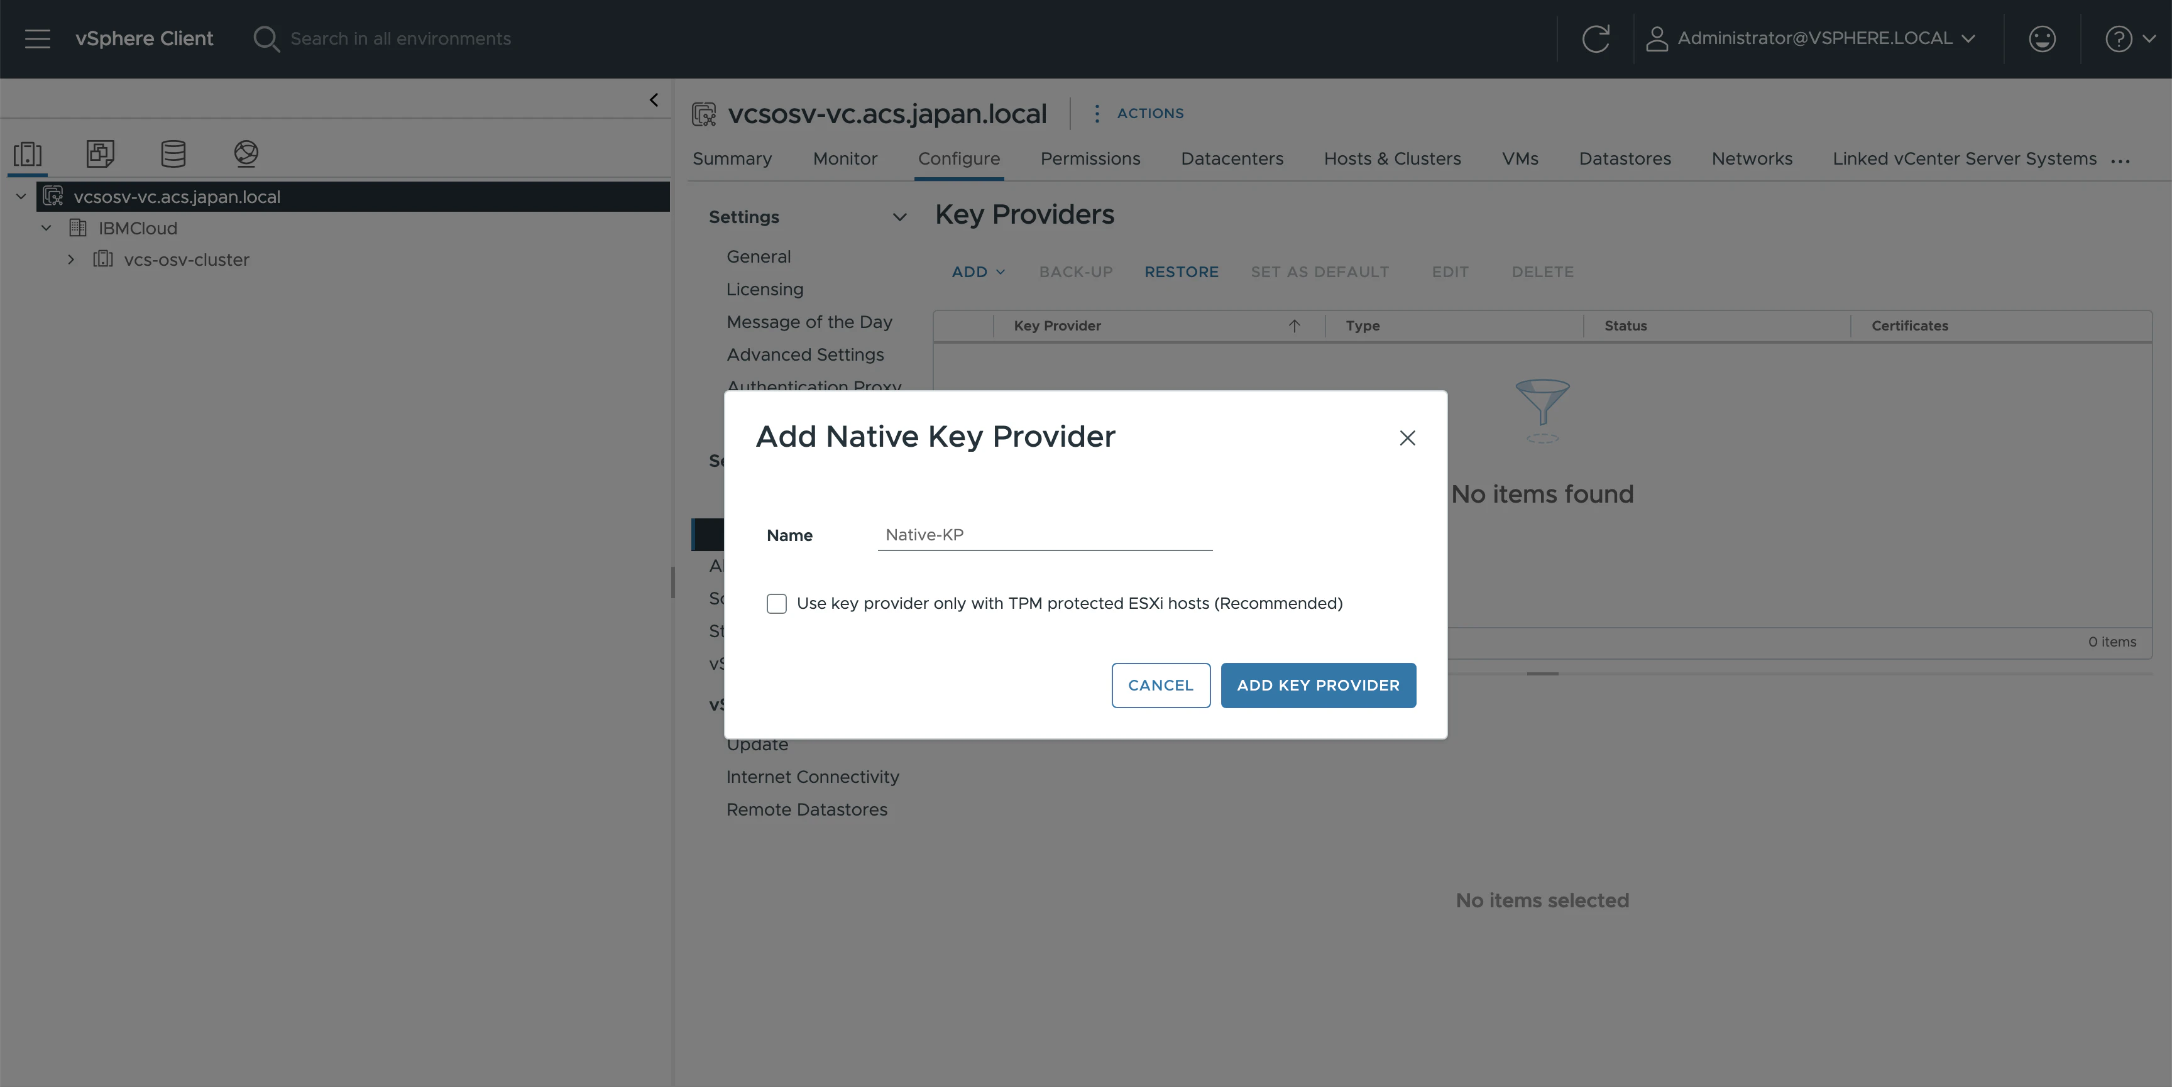This screenshot has height=1087, width=2172.
Task: Open the Hosts & Clusters tab
Action: [x=1392, y=158]
